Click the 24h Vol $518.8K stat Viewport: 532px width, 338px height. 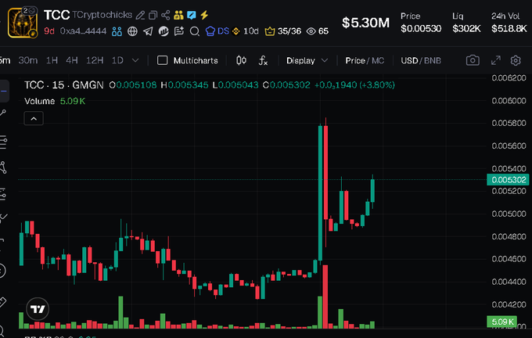[x=509, y=23]
